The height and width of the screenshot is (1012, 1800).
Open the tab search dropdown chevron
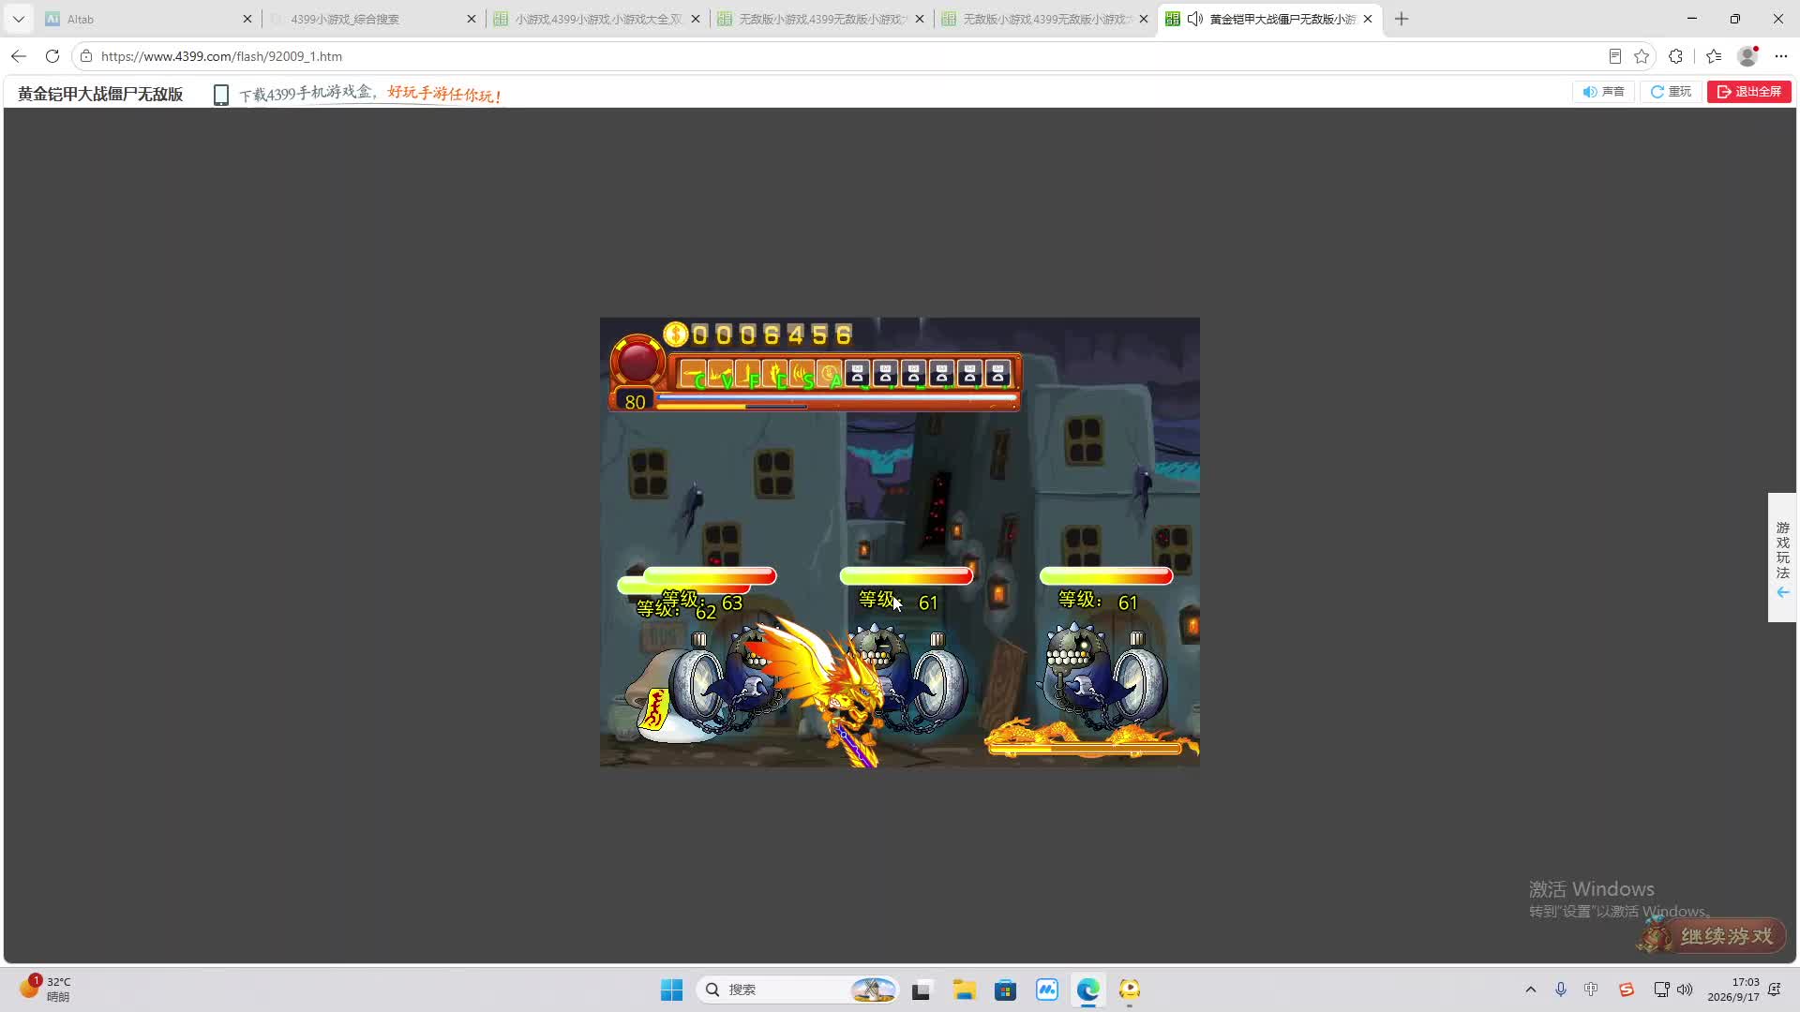[19, 19]
